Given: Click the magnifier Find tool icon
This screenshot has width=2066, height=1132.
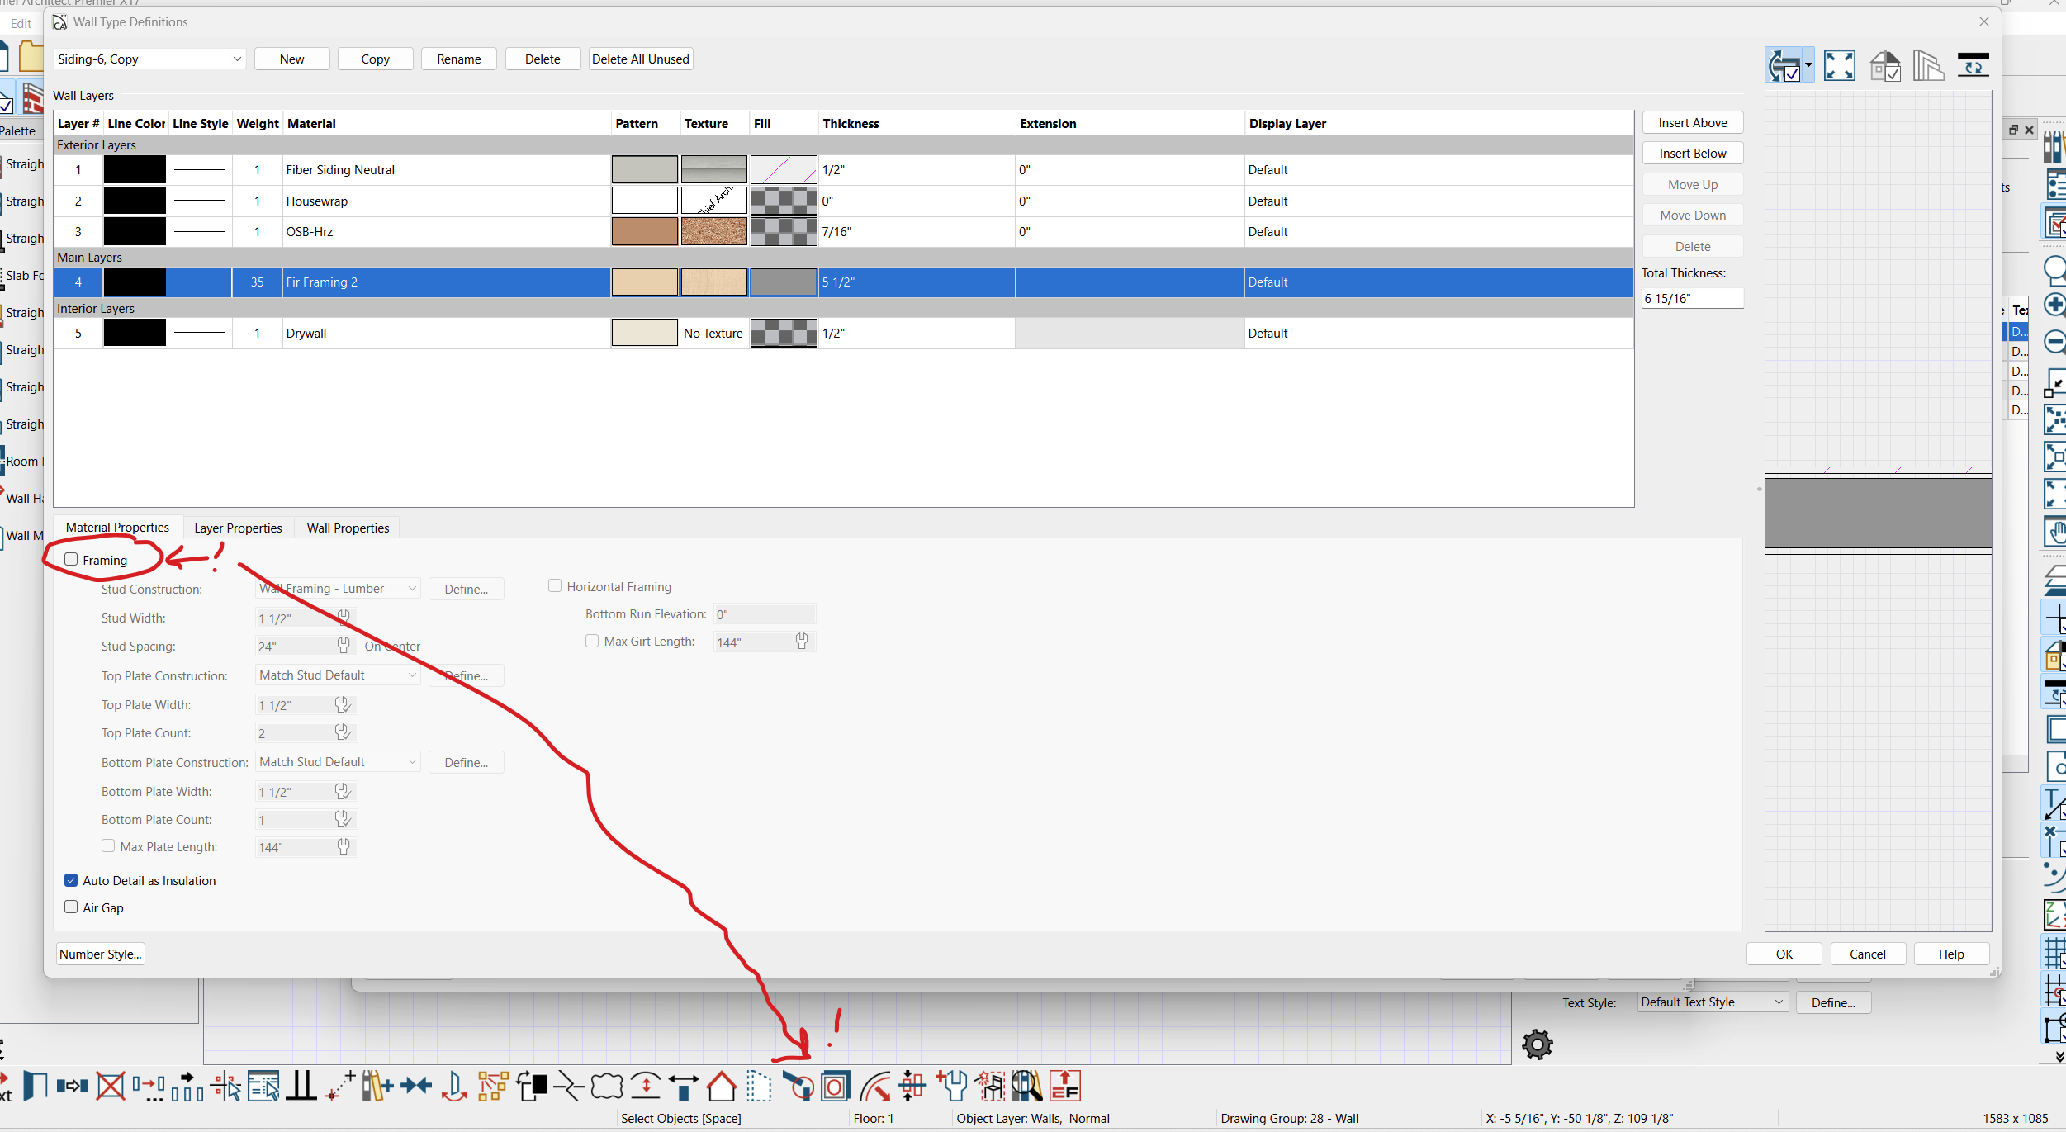Looking at the screenshot, I should click(x=1026, y=1086).
